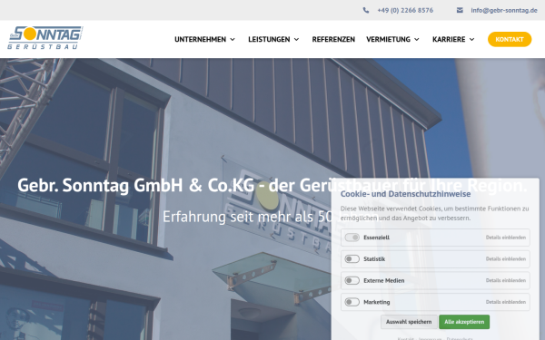Enable the Externe Medien cookie switch
Viewport: 545px width, 340px height.
pyautogui.click(x=352, y=281)
